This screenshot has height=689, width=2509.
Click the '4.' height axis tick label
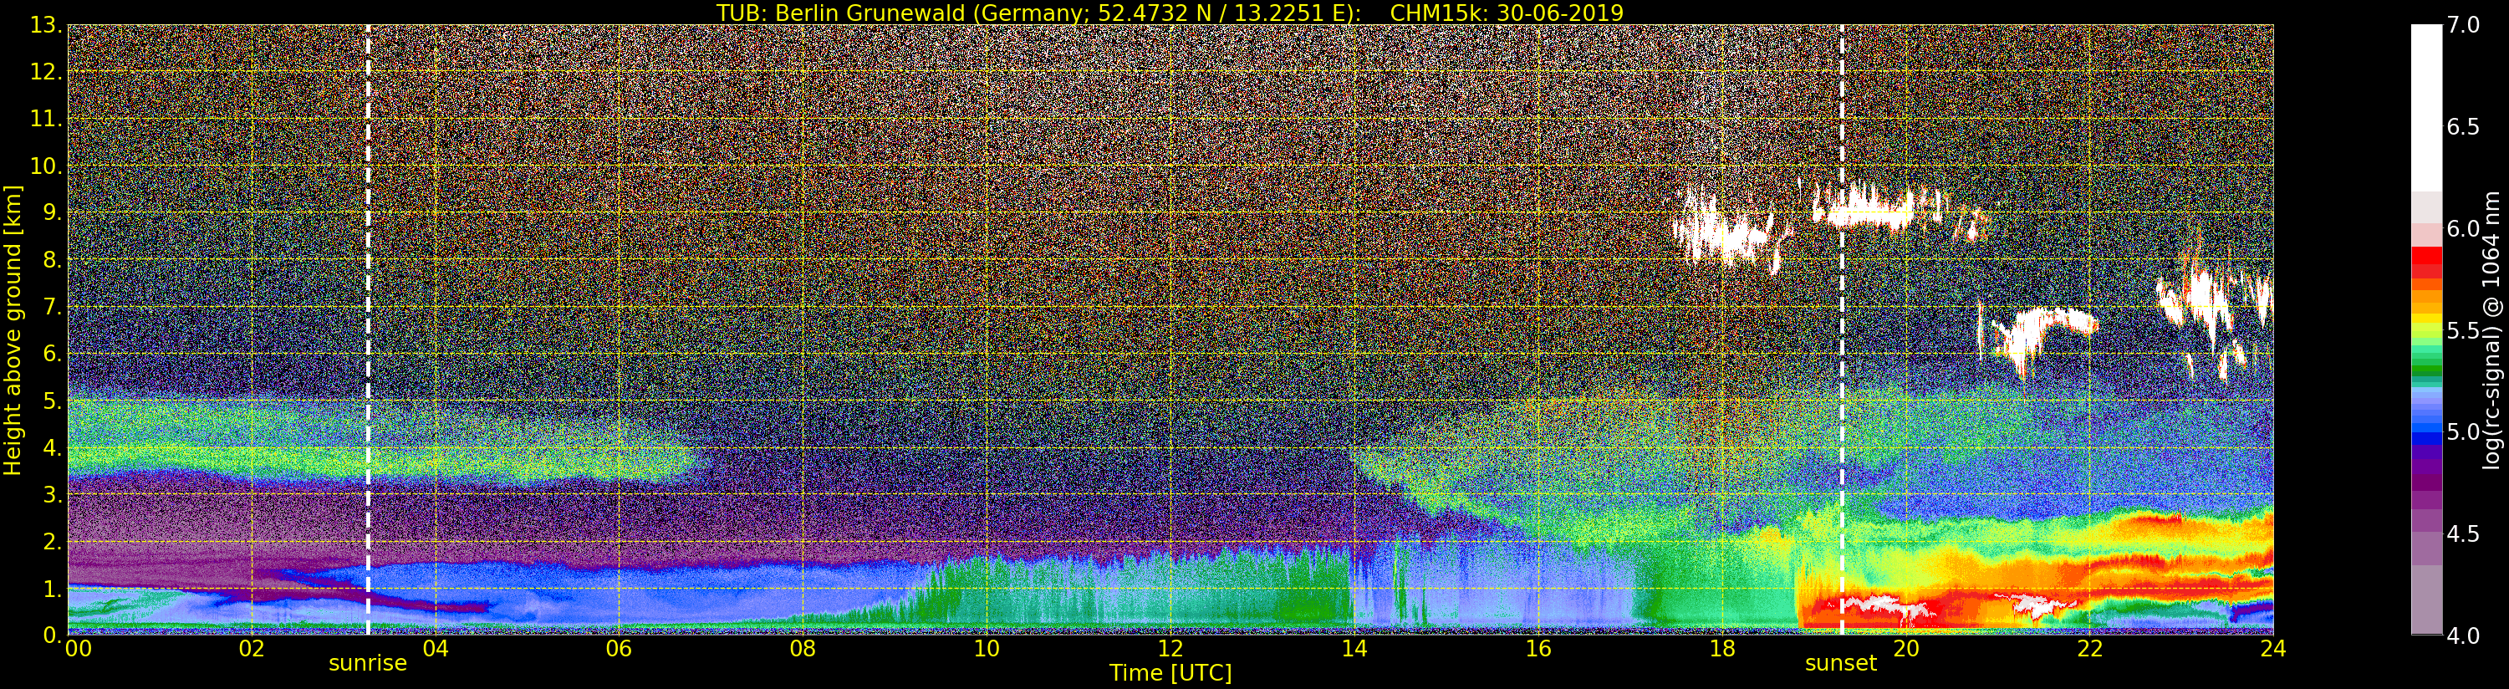click(54, 447)
